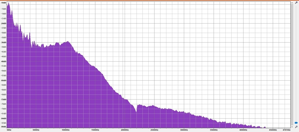Click the 40000Hz frequency label
The image size is (299, 132).
243,130
